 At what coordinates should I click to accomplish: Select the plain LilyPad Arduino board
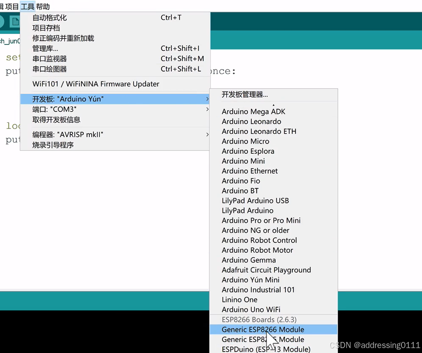(273, 211)
